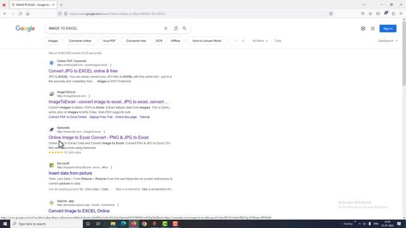This screenshot has width=406, height=228.
Task: Open File Explorer on taskbar
Action: pyautogui.click(x=113, y=224)
